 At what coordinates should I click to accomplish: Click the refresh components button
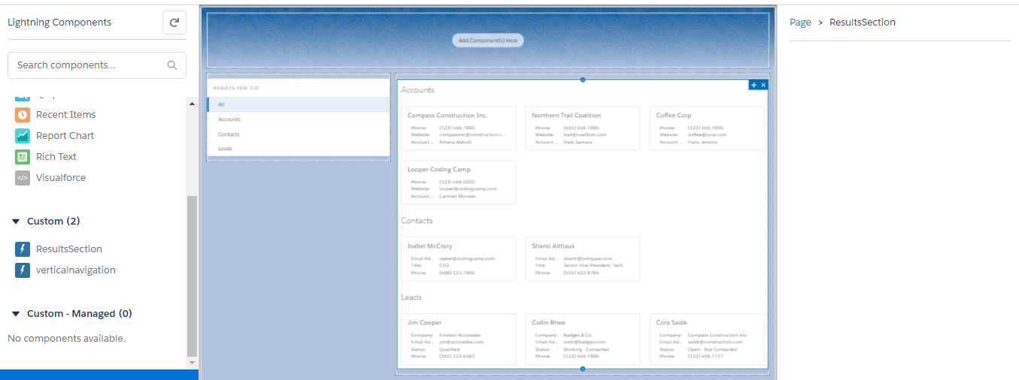[174, 23]
